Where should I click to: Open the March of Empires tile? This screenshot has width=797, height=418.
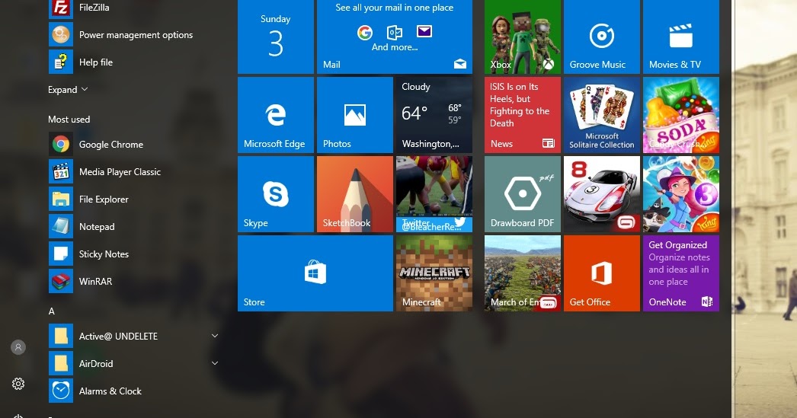pos(523,273)
